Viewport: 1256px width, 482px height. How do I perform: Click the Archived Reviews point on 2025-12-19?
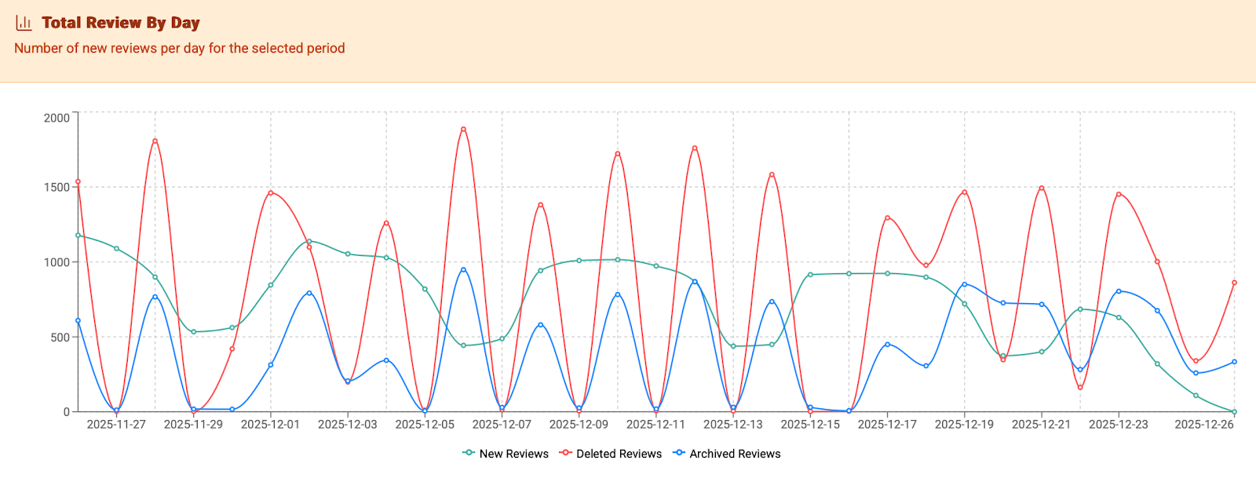coord(964,284)
